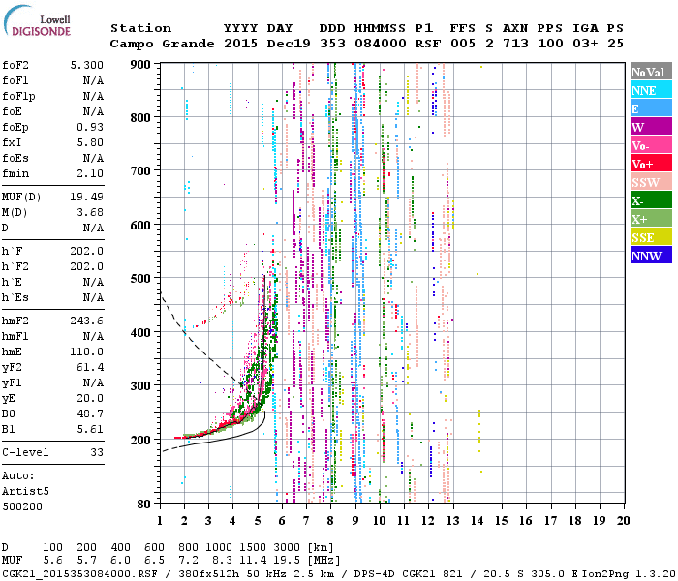Click the Ion2Png 1.3.20 version text

[630, 574]
